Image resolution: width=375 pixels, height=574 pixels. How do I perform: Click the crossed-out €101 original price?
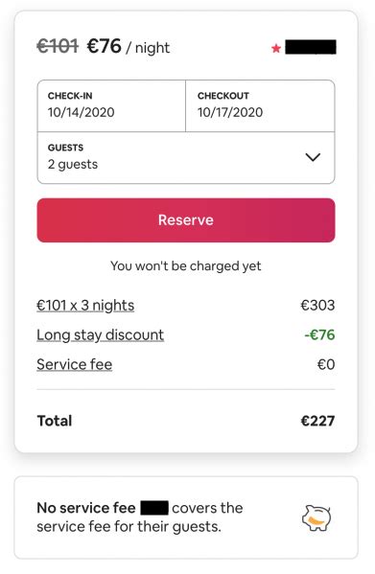pos(58,47)
